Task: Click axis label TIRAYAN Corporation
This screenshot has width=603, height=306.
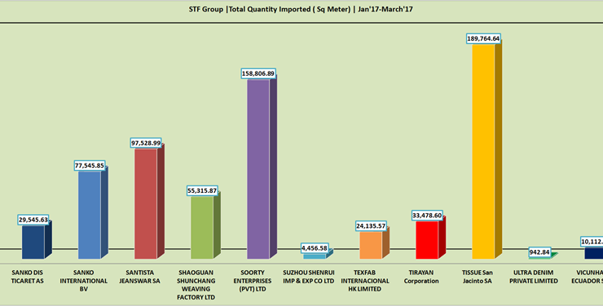Action: [x=421, y=277]
